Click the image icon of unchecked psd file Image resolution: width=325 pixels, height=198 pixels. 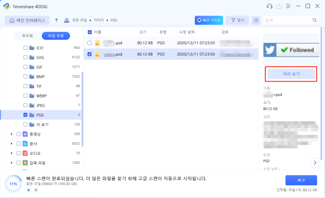(x=98, y=43)
